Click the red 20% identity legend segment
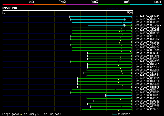The width and height of the screenshot is (164, 116). point(18,5)
